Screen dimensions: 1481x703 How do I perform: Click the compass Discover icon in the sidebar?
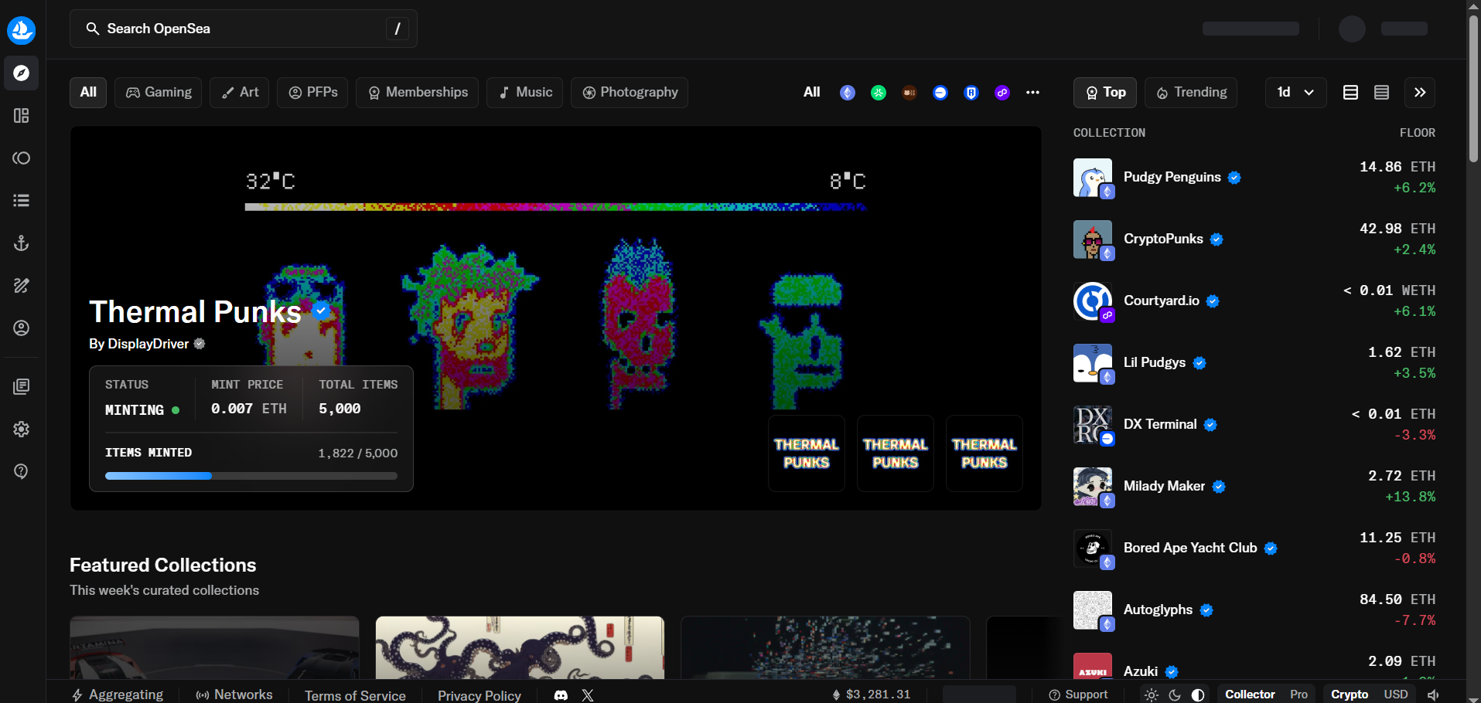point(22,73)
